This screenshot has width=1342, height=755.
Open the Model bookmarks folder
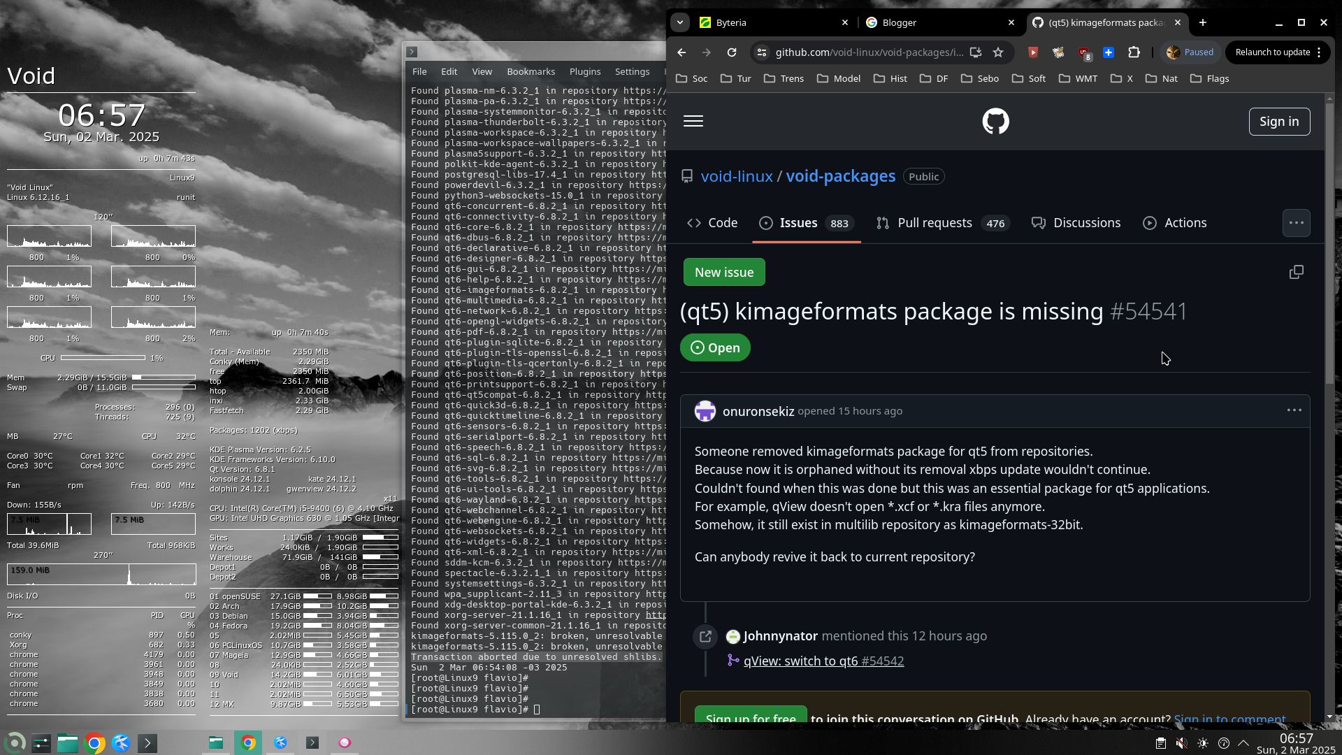839,78
